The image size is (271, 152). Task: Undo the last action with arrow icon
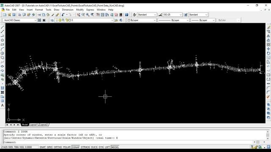(x=63, y=15)
